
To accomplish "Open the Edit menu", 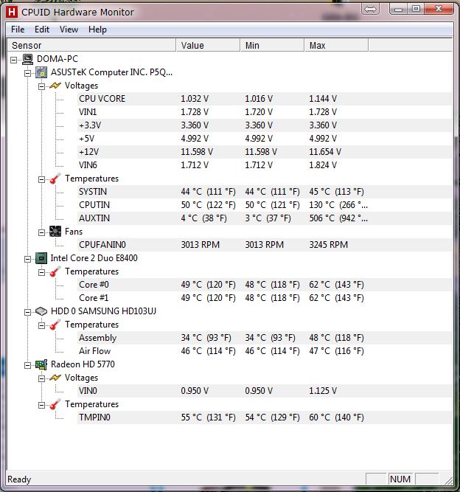I will (42, 30).
